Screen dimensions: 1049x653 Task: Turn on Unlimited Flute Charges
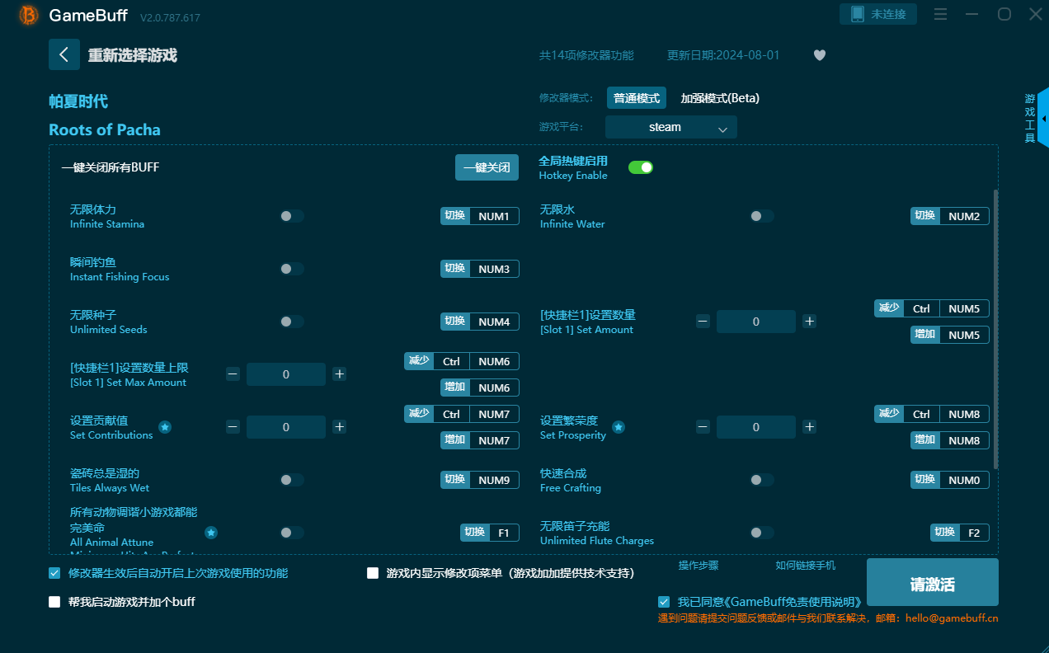click(x=762, y=533)
